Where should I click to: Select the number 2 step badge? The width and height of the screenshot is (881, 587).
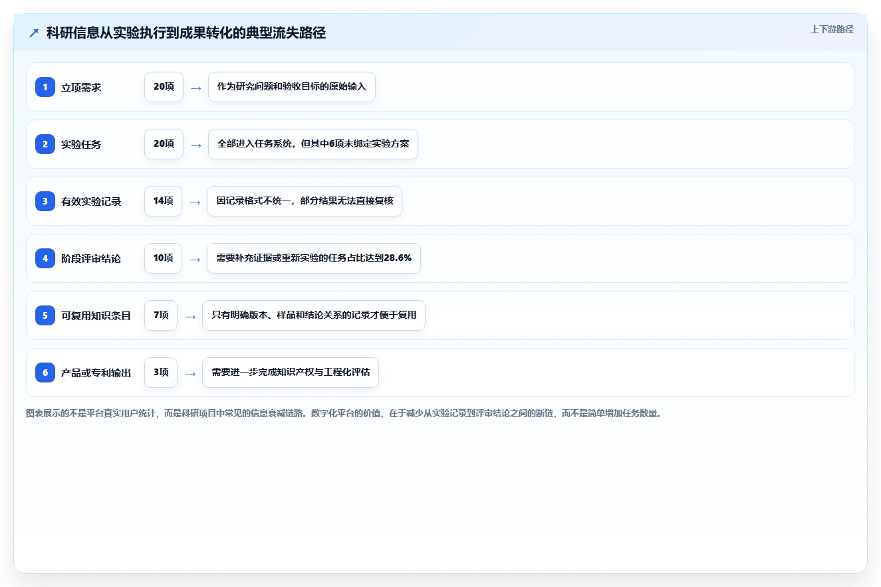tap(45, 144)
